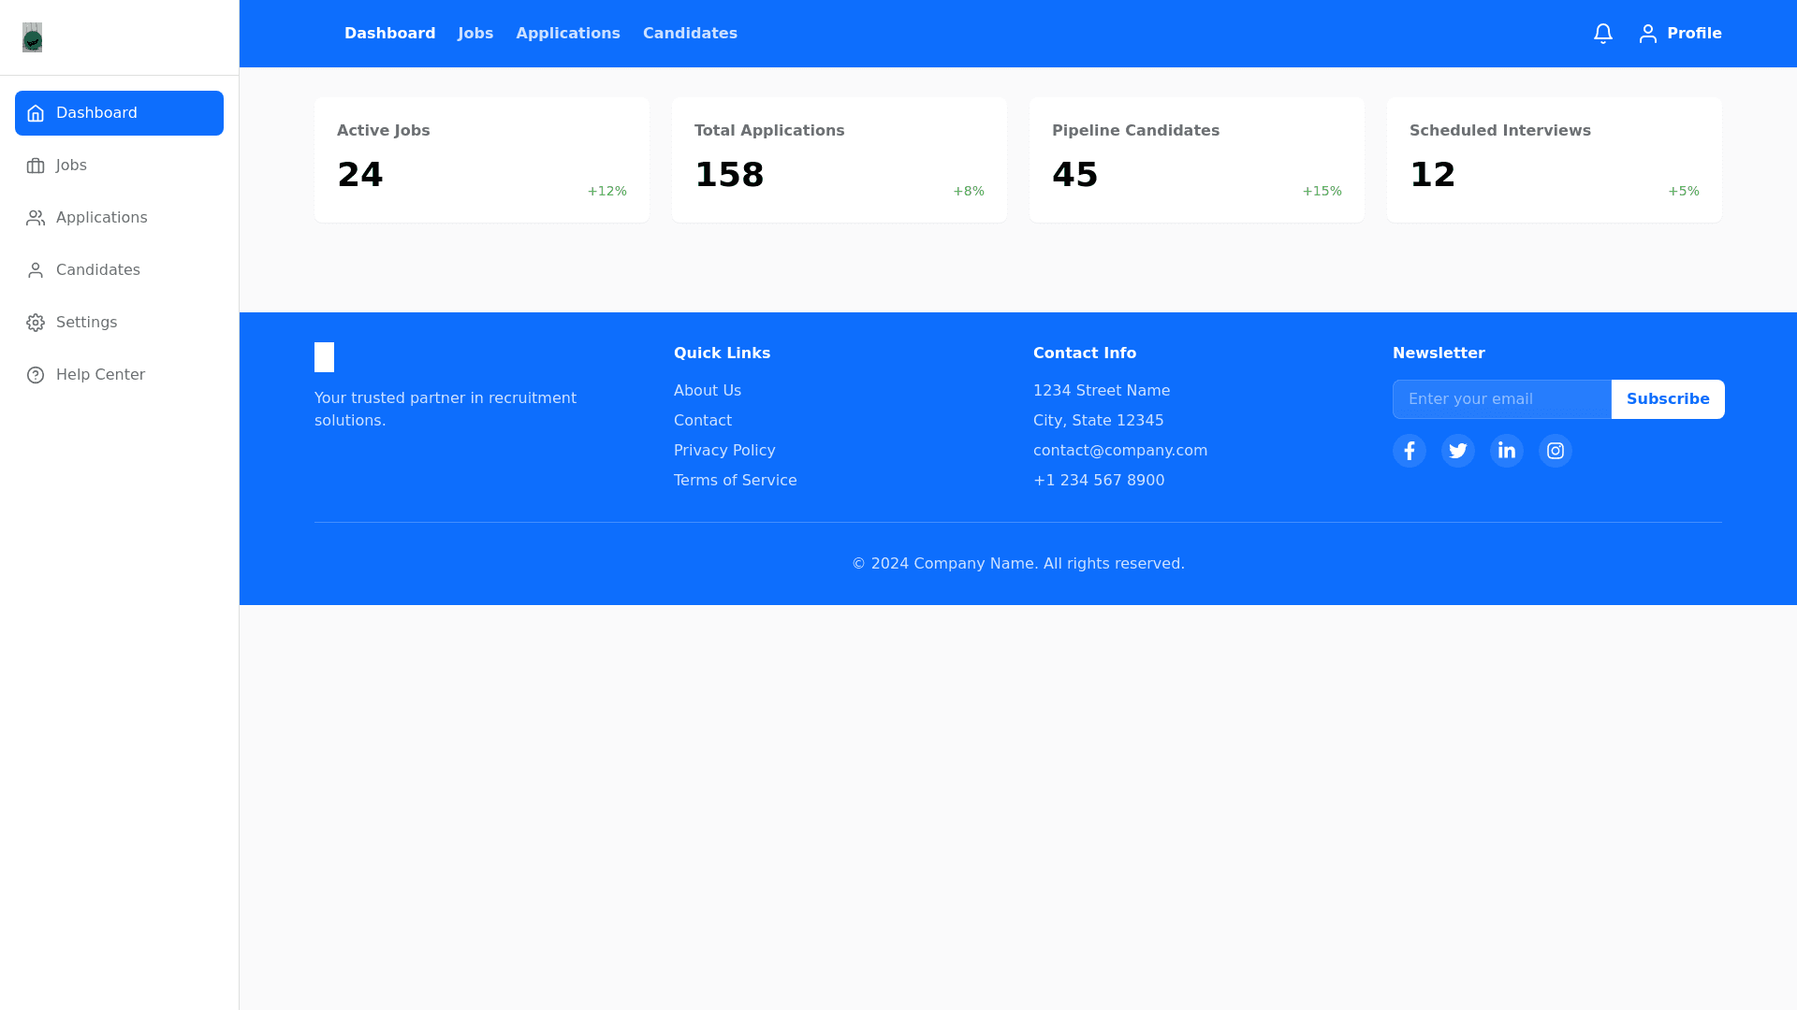Select Jobs in the top navigation
Image resolution: width=1797 pixels, height=1010 pixels.
(475, 34)
